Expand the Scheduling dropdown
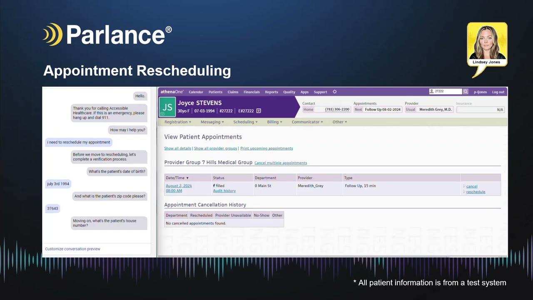533x300 pixels. pos(245,122)
